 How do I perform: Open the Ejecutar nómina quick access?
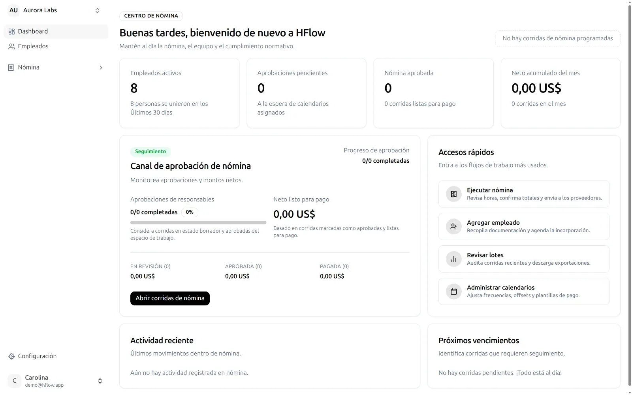524,194
